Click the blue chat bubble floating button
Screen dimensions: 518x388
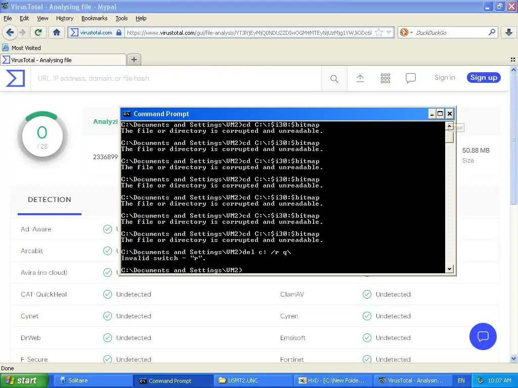point(483,336)
